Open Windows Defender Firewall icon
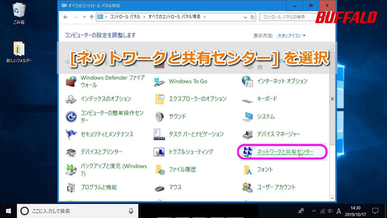The width and height of the screenshot is (387, 218). pyautogui.click(x=71, y=81)
